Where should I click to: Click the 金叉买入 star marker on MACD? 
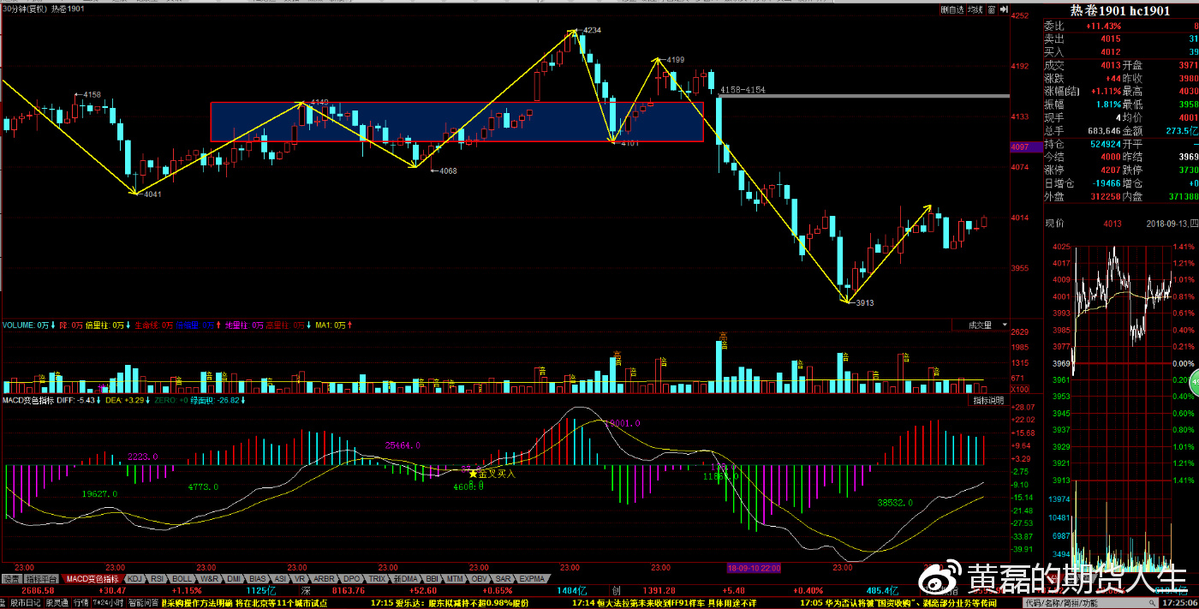tap(472, 473)
